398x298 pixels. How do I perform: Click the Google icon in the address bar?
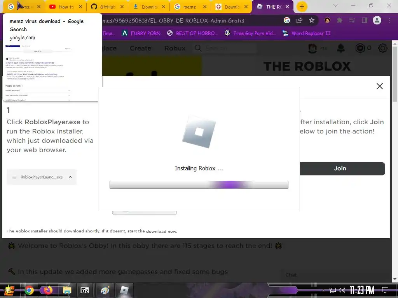click(x=287, y=20)
